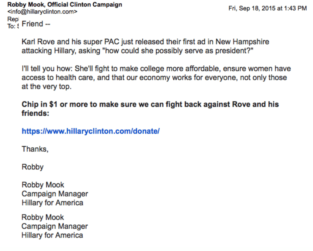Click the first "Robby Mook" signature name
This screenshot has width=313, height=251.
coord(43,185)
